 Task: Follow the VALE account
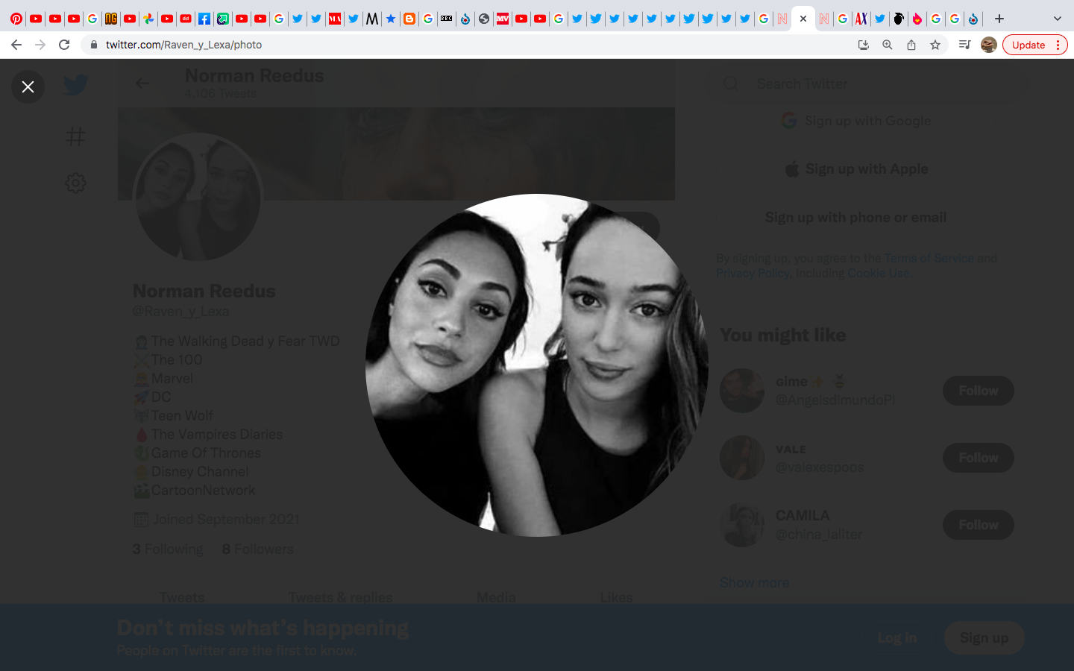click(978, 458)
